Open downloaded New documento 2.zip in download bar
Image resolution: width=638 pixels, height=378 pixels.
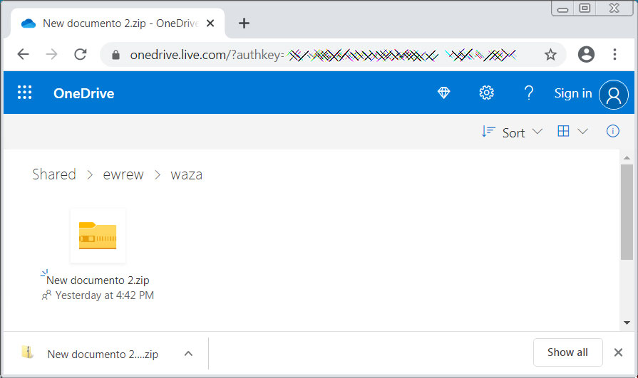(x=103, y=354)
